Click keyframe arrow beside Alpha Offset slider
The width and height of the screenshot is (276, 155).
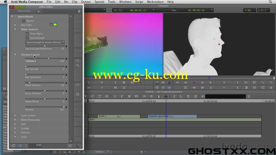[x=66, y=99]
